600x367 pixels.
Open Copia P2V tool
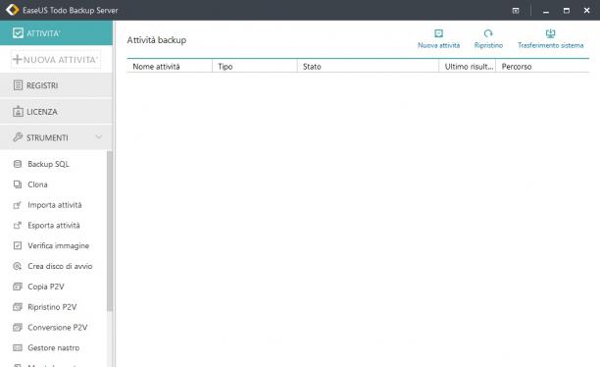coord(45,287)
